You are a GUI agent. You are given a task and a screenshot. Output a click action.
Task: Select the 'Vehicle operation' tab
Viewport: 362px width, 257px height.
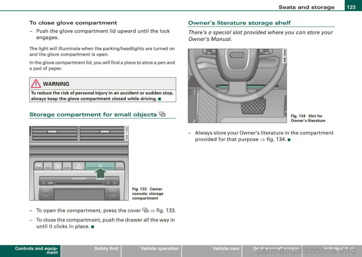(152, 251)
